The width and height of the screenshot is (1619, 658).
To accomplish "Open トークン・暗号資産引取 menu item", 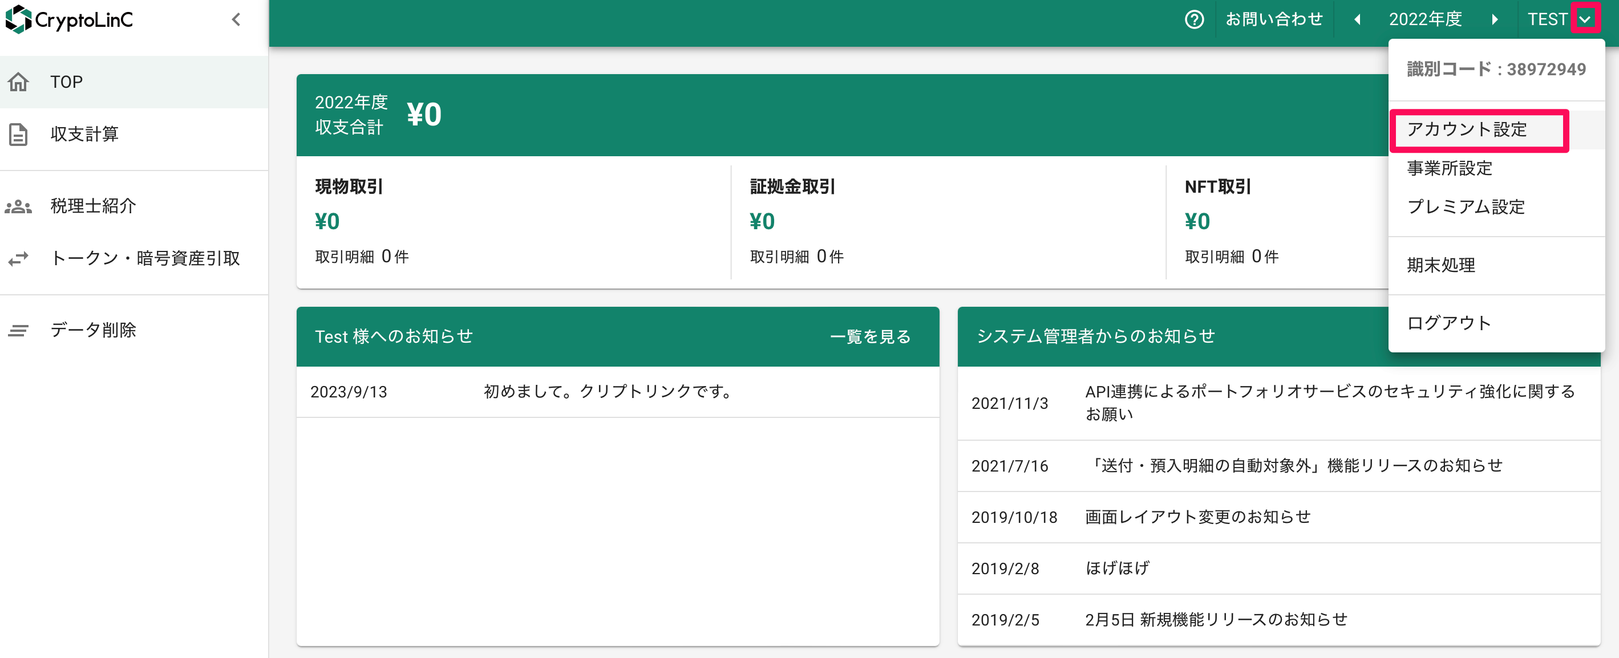I will coord(134,258).
